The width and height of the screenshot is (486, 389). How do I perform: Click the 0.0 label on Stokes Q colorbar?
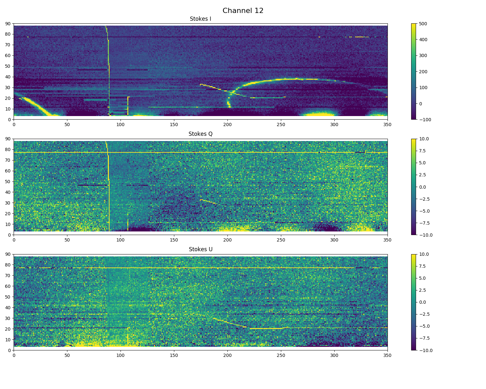point(422,187)
